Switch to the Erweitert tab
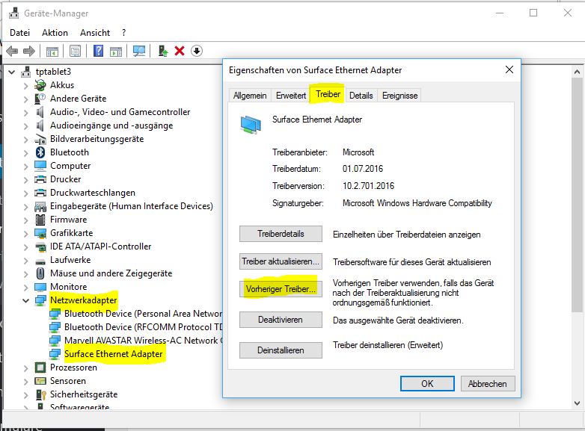The width and height of the screenshot is (585, 431). 291,96
